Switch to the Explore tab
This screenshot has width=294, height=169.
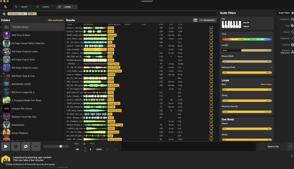click(x=45, y=7)
